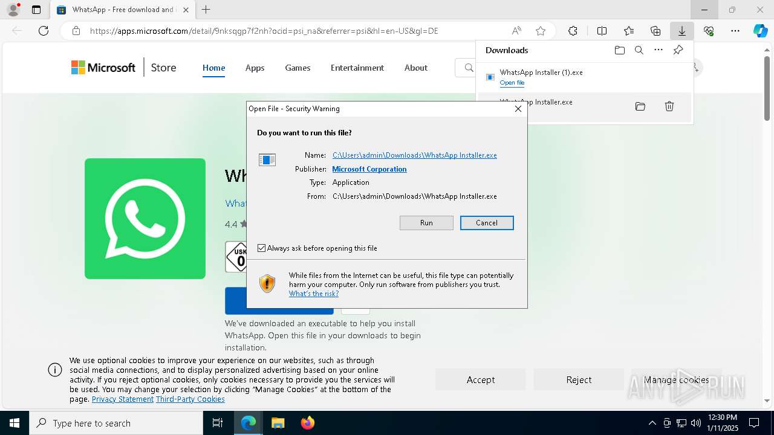Screen dimensions: 774x435
Task: Open downloads folder from Downloads panel
Action: [x=620, y=50]
